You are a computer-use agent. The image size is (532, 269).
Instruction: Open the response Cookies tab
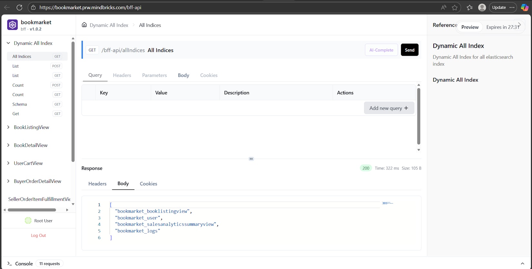148,184
